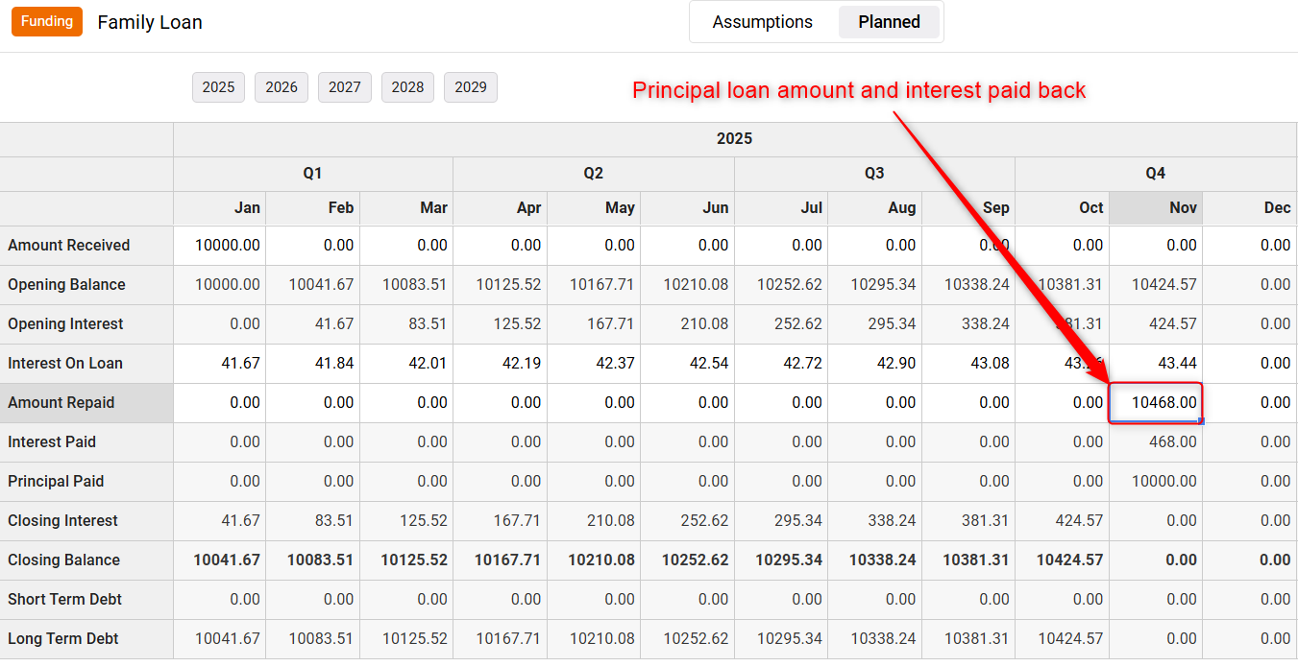The image size is (1298, 667).
Task: Click the Q2 quarter header
Action: point(594,174)
